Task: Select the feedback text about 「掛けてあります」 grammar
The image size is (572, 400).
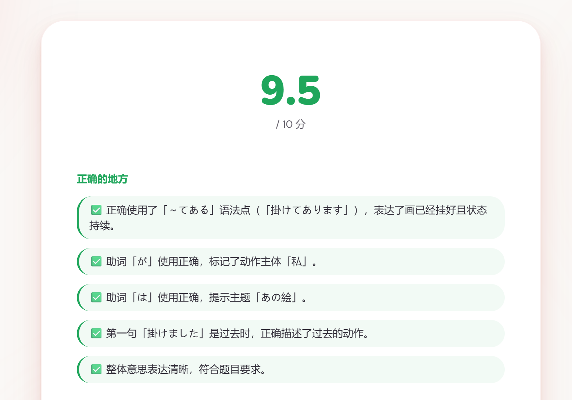Action: click(x=288, y=218)
